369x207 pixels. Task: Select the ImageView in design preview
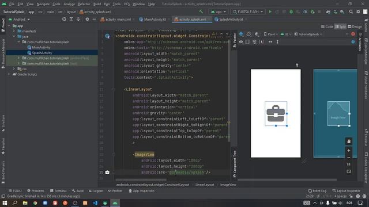coord(276,114)
